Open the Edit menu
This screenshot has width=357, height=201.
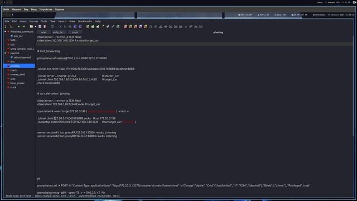(15, 21)
